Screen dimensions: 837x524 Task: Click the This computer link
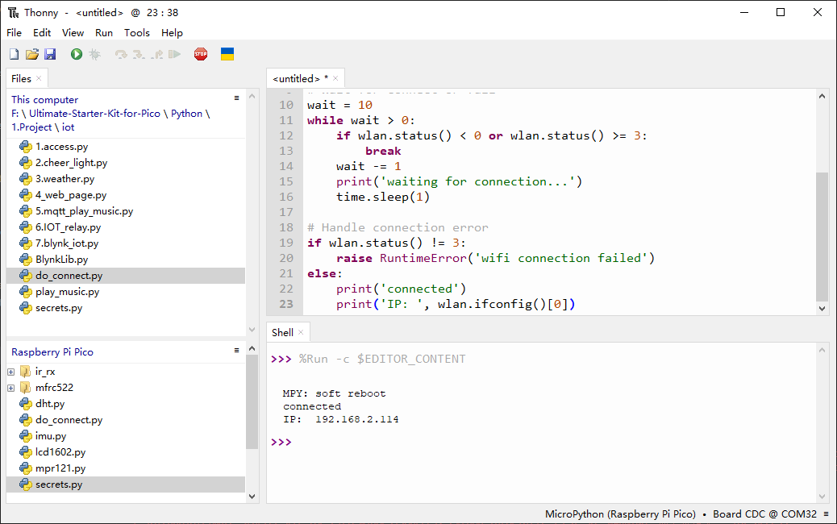point(45,100)
